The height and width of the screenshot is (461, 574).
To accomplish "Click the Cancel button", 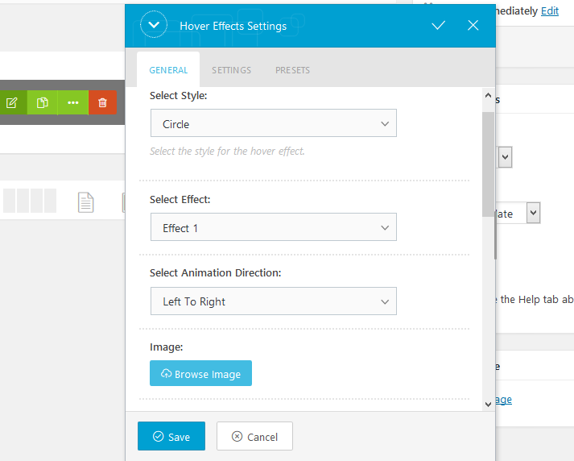I will (254, 436).
